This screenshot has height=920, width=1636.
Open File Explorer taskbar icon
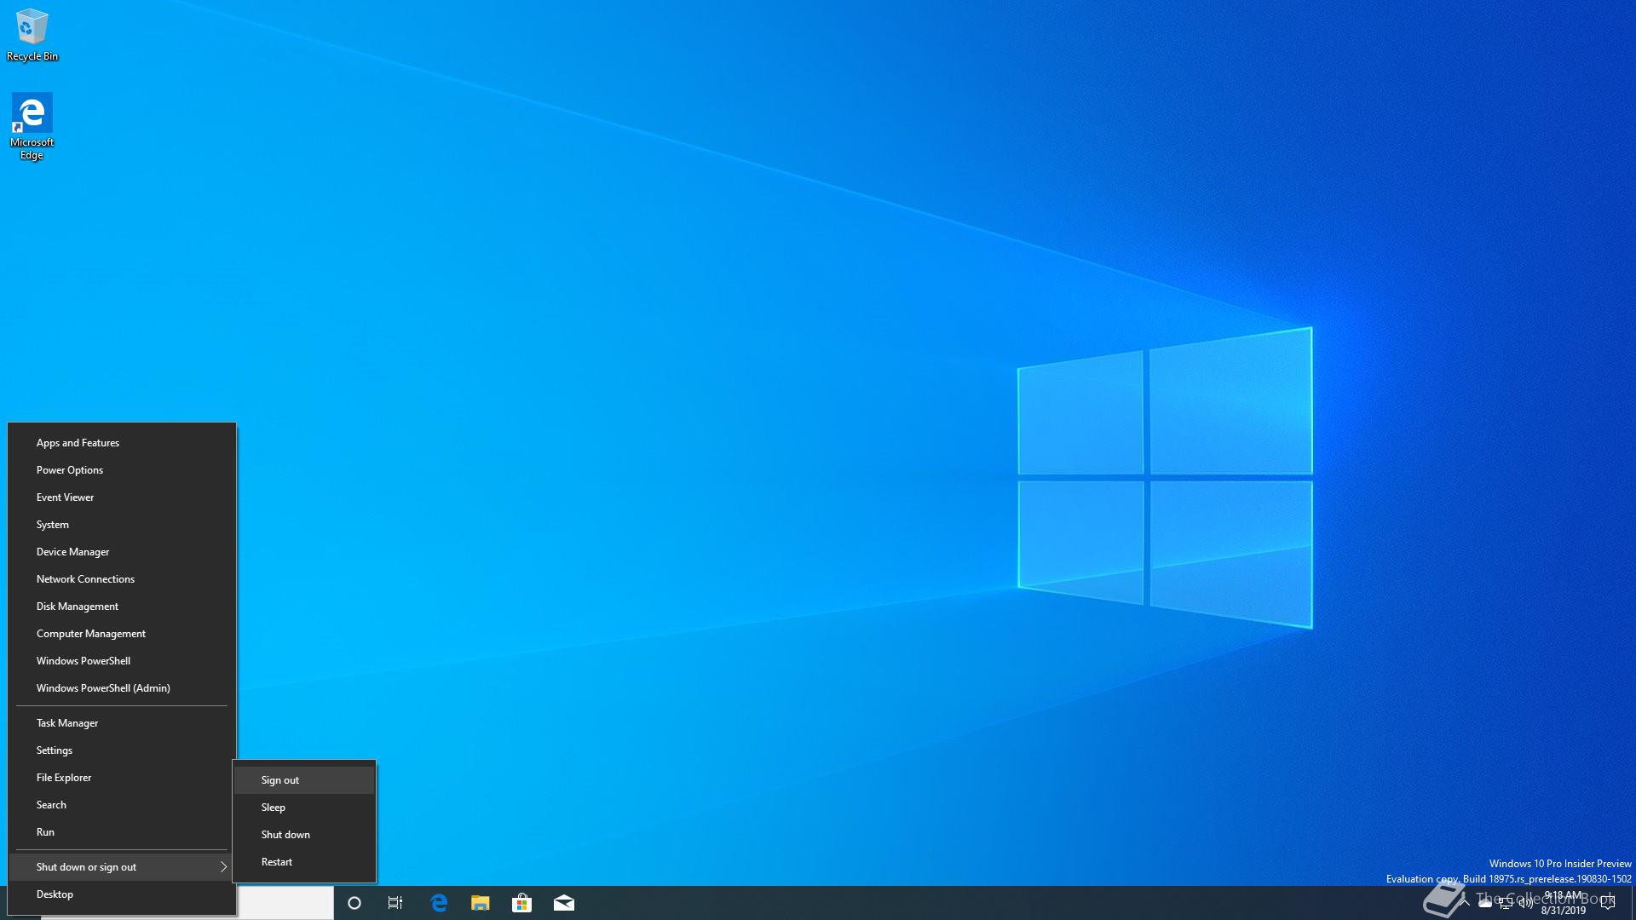[481, 903]
